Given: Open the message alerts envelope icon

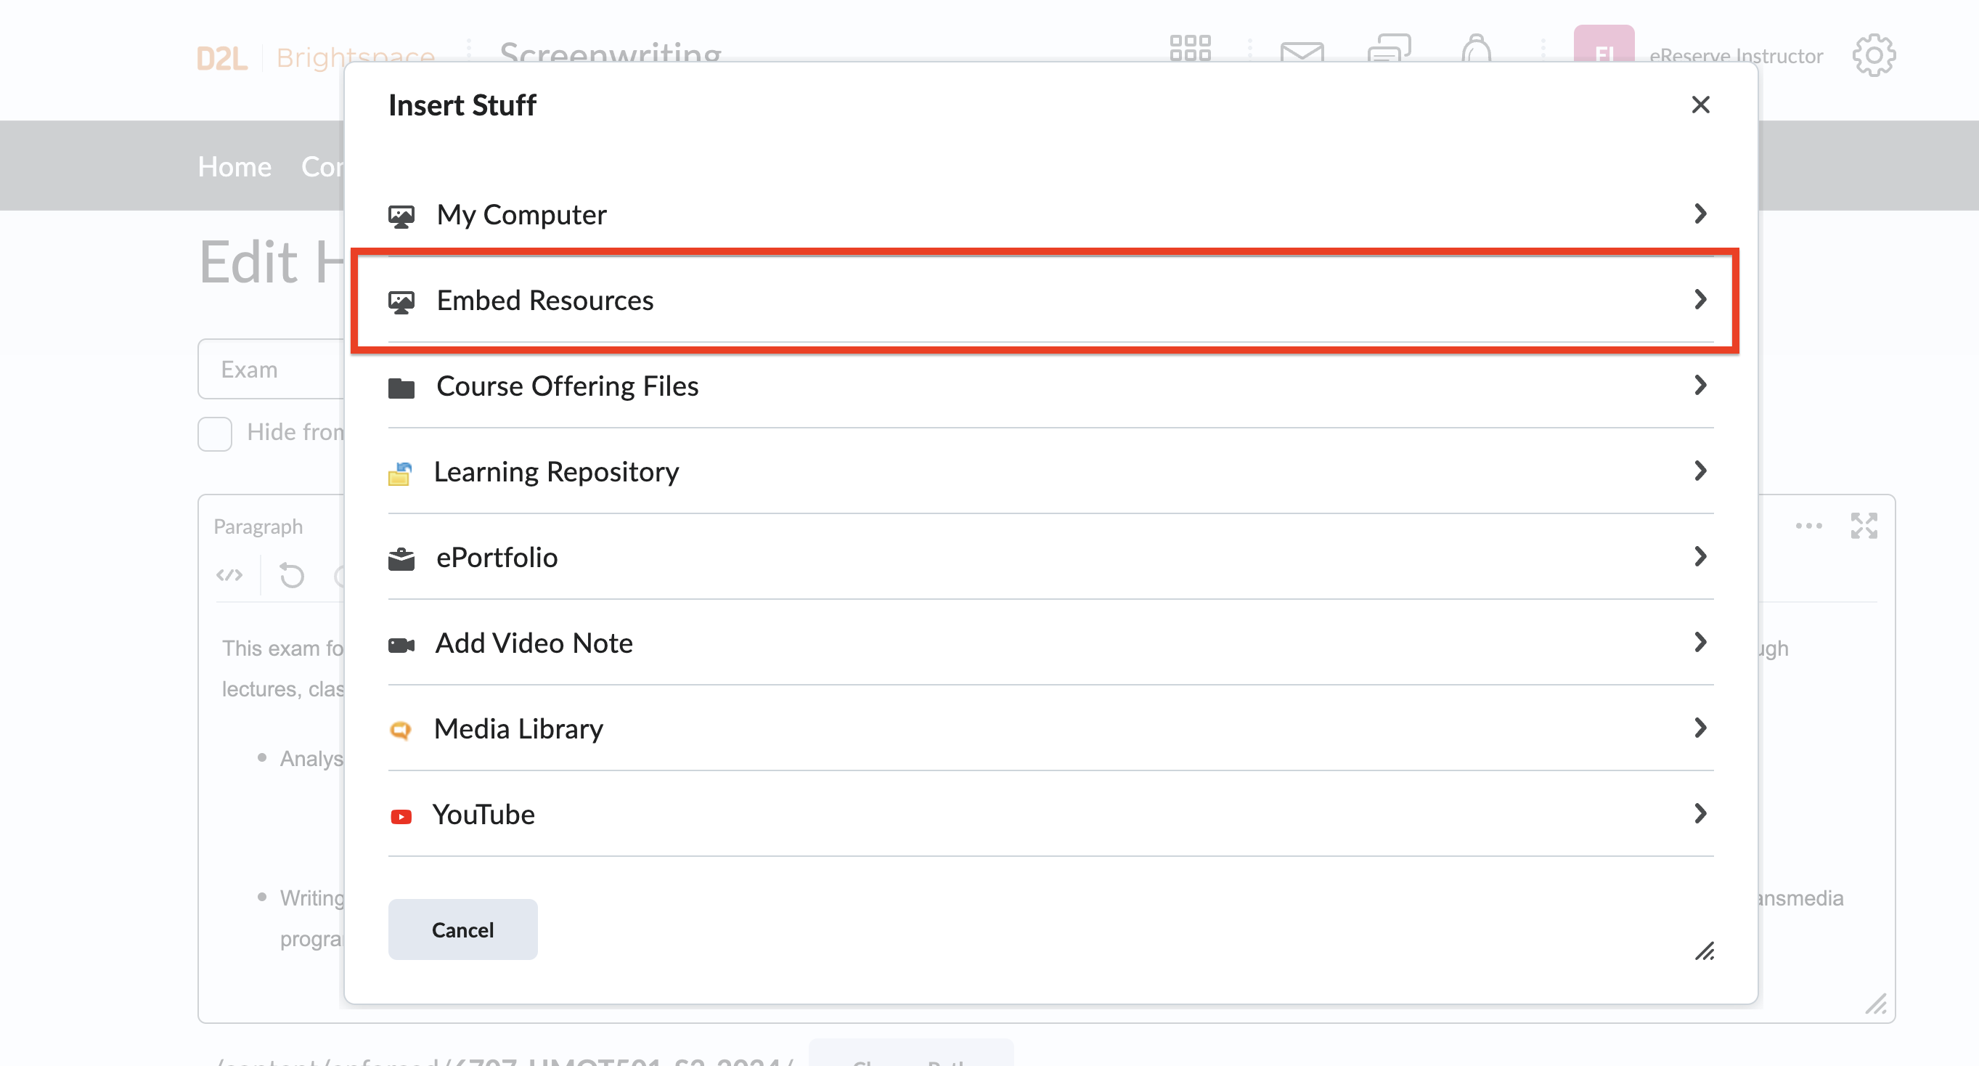Looking at the screenshot, I should (x=1302, y=54).
